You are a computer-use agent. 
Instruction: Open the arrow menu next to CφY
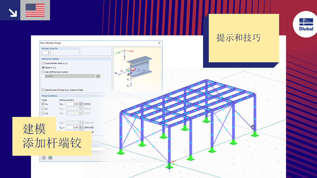pos(82,128)
